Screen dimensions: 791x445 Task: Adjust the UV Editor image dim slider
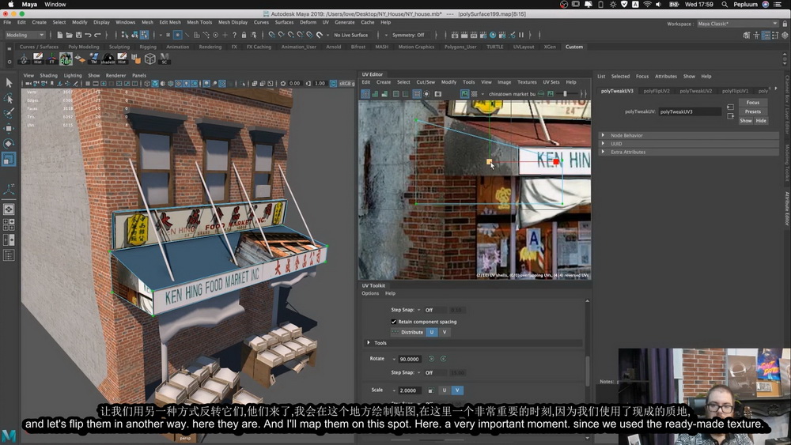click(x=569, y=94)
